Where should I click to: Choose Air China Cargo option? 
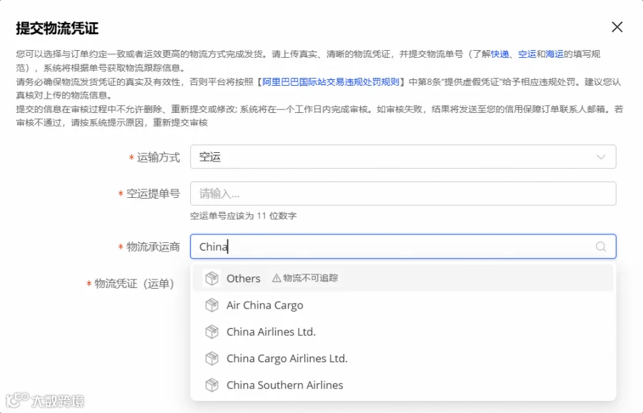pos(403,305)
